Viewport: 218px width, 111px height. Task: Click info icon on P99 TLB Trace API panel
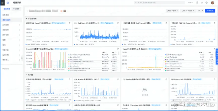pos(98,23)
